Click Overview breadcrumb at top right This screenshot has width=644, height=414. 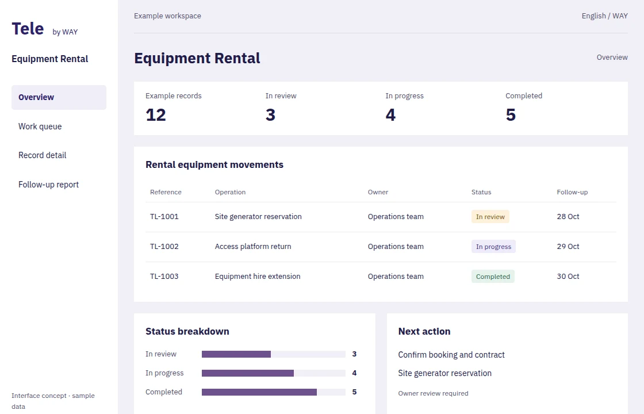(612, 57)
